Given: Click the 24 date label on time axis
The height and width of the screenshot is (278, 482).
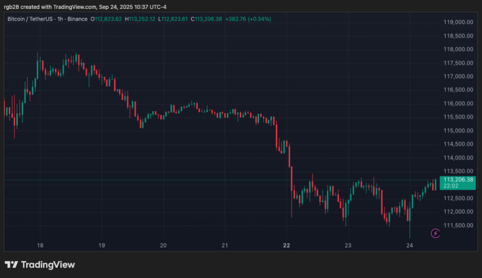Looking at the screenshot, I should (x=410, y=245).
